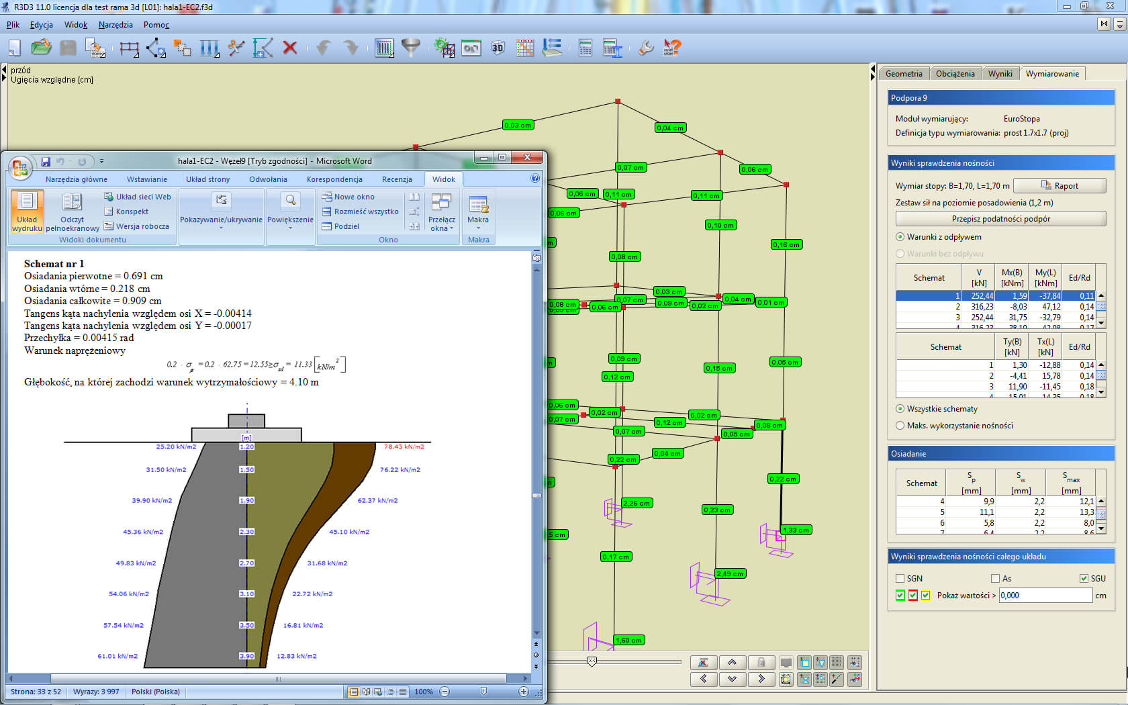The image size is (1128, 705).
Task: Click Rozmieść wszystko in Word ribbon
Action: pos(360,211)
